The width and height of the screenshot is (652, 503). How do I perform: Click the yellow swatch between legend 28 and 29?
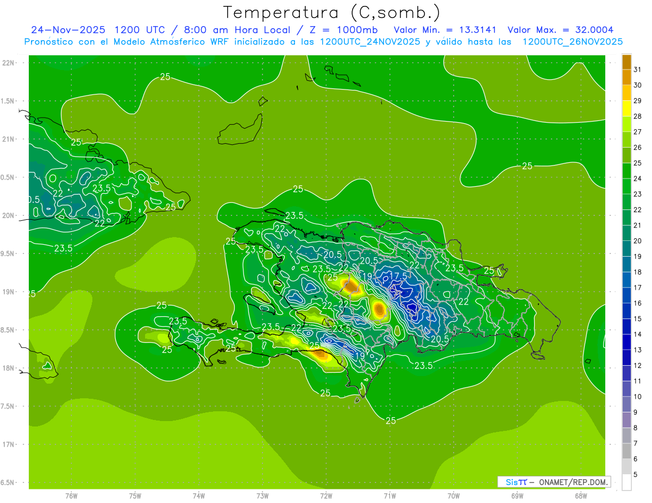click(x=626, y=109)
